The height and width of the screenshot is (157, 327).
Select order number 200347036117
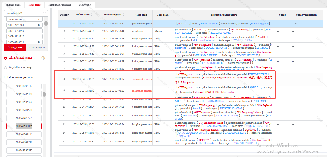pos(24,86)
